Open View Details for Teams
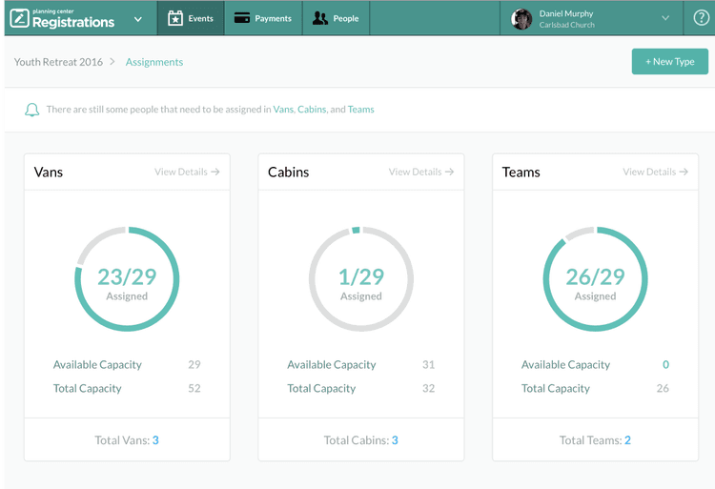Viewport: 715px width, 489px height. pos(655,172)
